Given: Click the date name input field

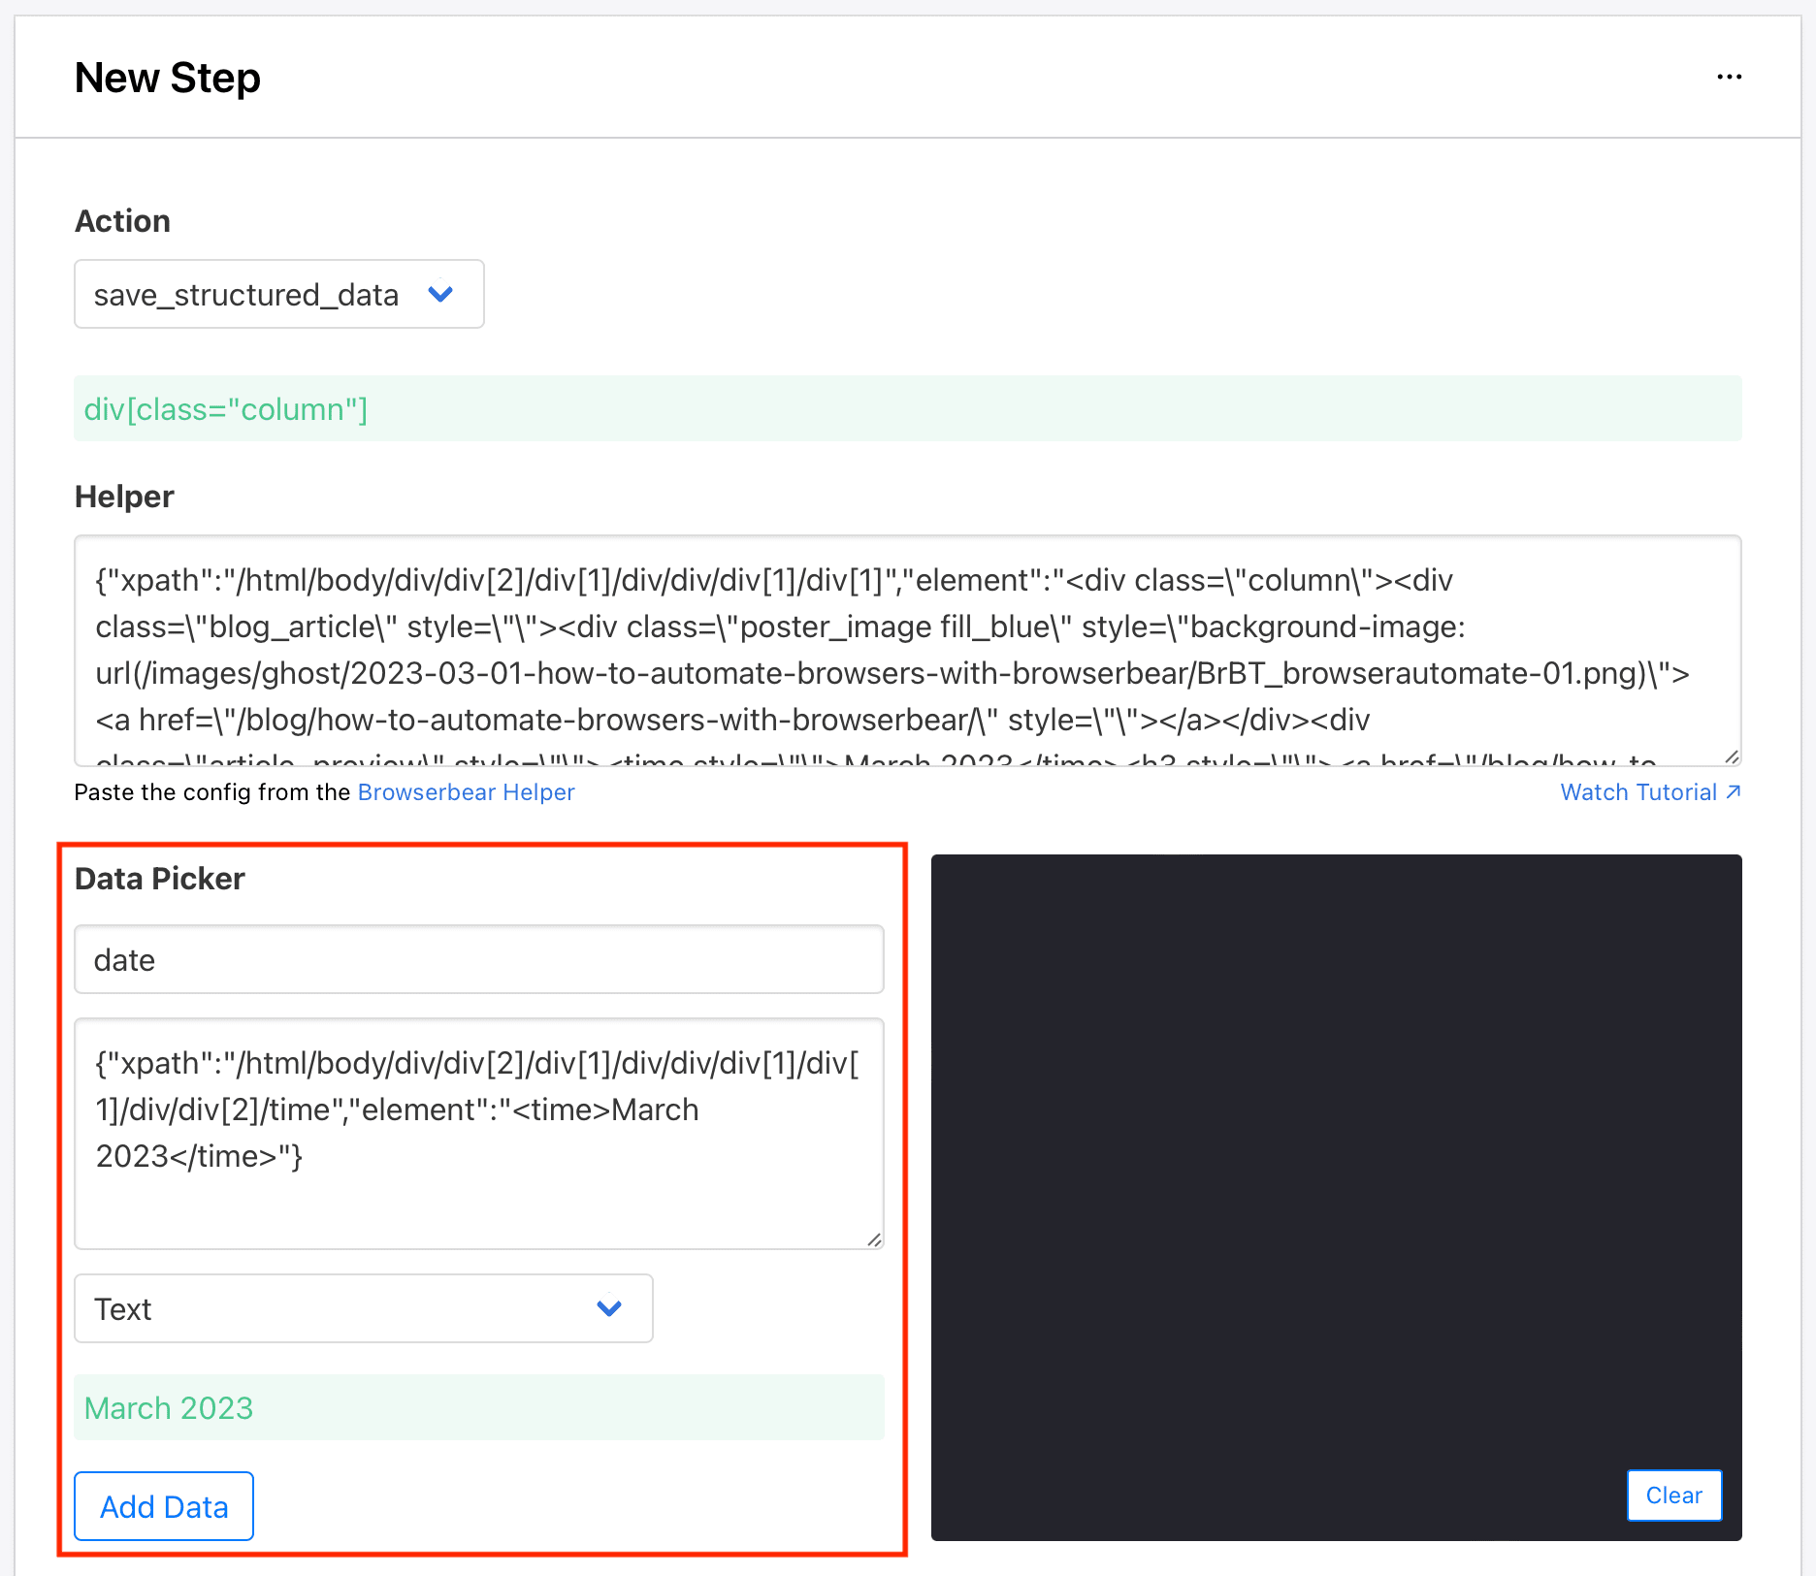Looking at the screenshot, I should pyautogui.click(x=479, y=959).
